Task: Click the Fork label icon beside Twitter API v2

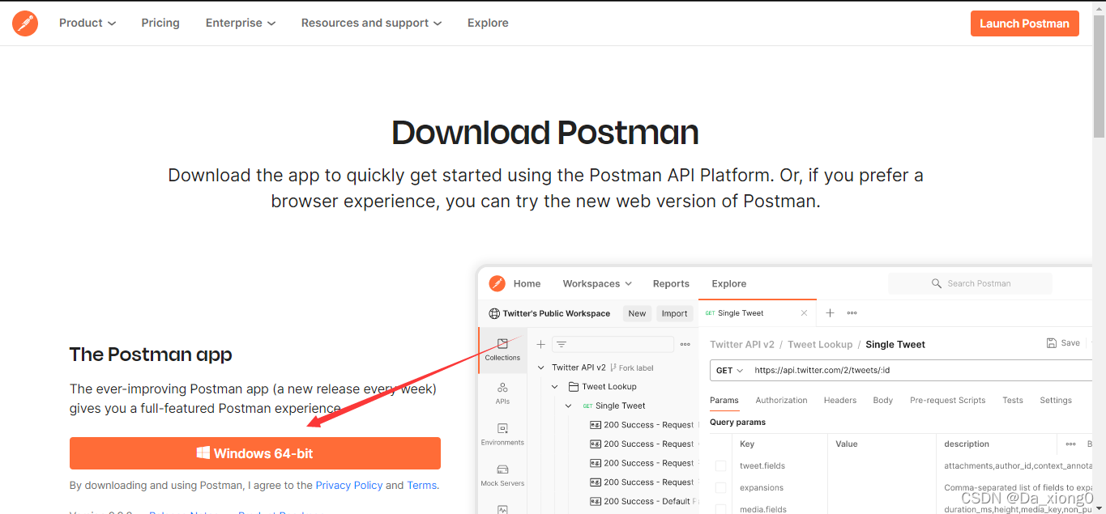Action: (x=613, y=367)
